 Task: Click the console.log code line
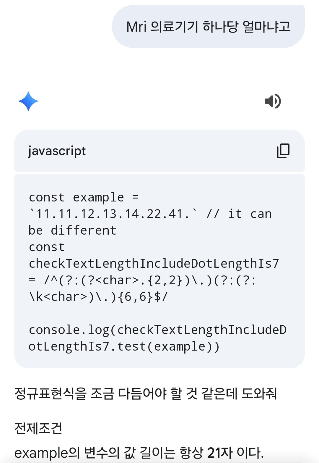click(x=157, y=330)
